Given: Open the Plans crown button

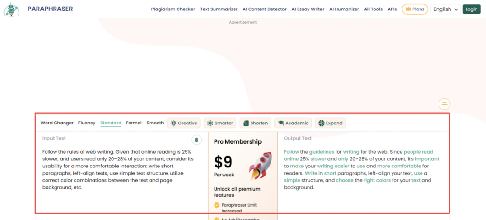Looking at the screenshot, I should pos(414,9).
